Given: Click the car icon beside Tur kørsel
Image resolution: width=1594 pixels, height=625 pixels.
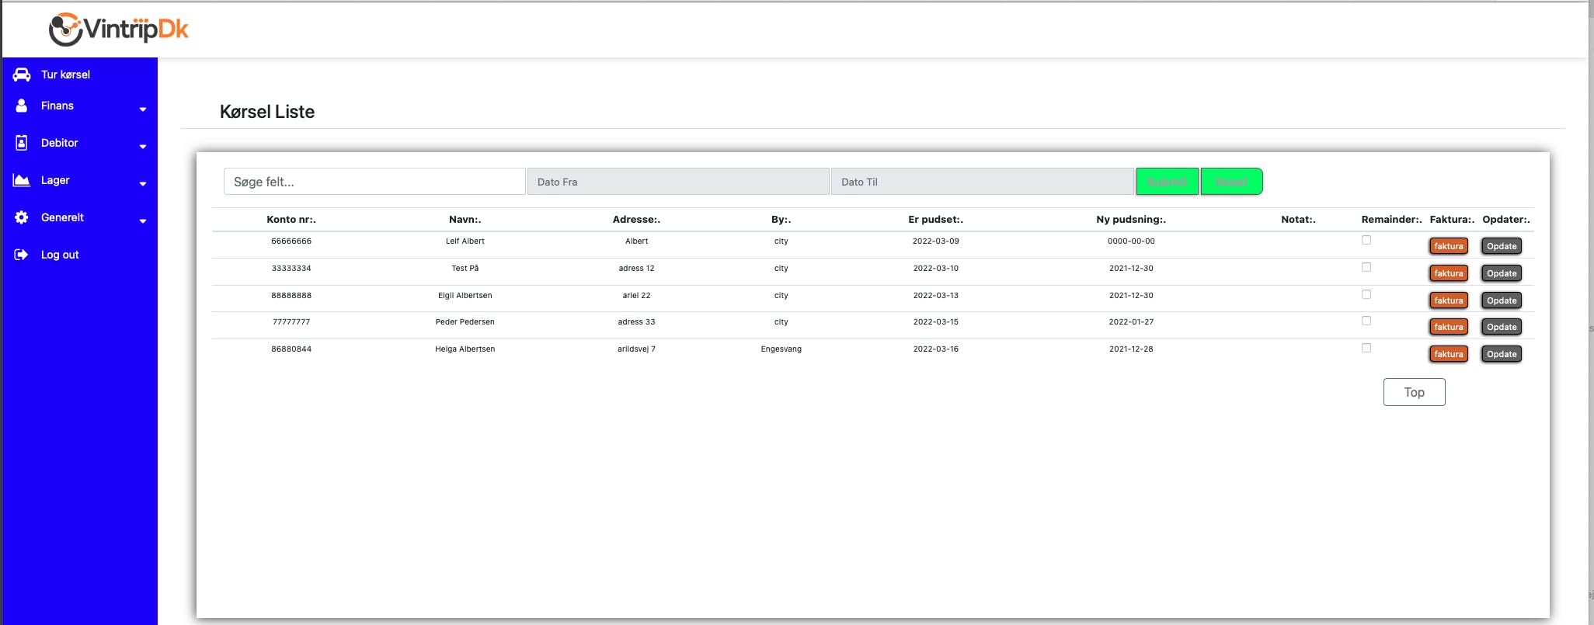Looking at the screenshot, I should pyautogui.click(x=22, y=75).
